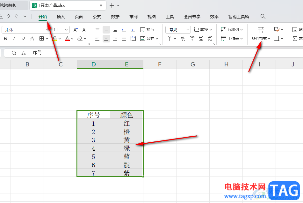Decrease indent icon

tap(124, 30)
